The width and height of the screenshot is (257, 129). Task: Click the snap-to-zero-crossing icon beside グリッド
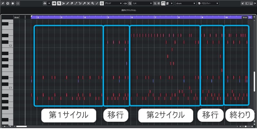(x=125, y=4)
